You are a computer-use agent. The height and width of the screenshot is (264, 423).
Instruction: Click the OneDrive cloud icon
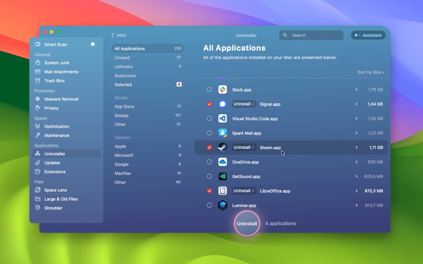222,162
